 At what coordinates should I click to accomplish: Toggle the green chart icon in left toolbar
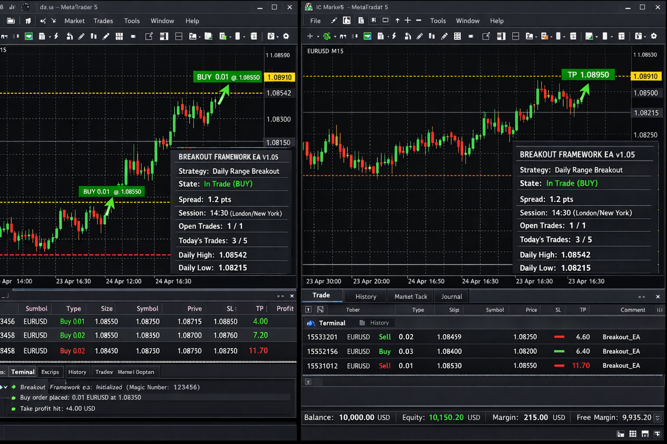click(x=29, y=36)
